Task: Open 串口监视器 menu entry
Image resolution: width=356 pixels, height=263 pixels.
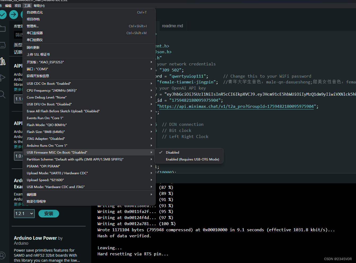Action: click(89, 33)
